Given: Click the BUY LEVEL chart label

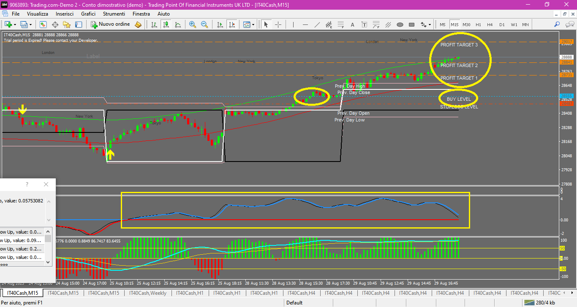Looking at the screenshot, I should pos(459,99).
